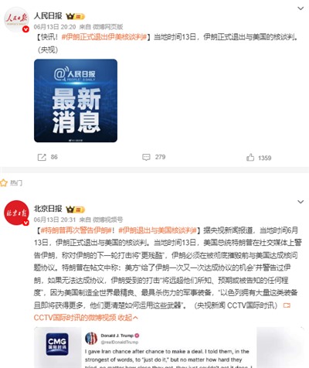Open the 最新消息 image thumbnail
309x368 pixels.
click(76, 101)
